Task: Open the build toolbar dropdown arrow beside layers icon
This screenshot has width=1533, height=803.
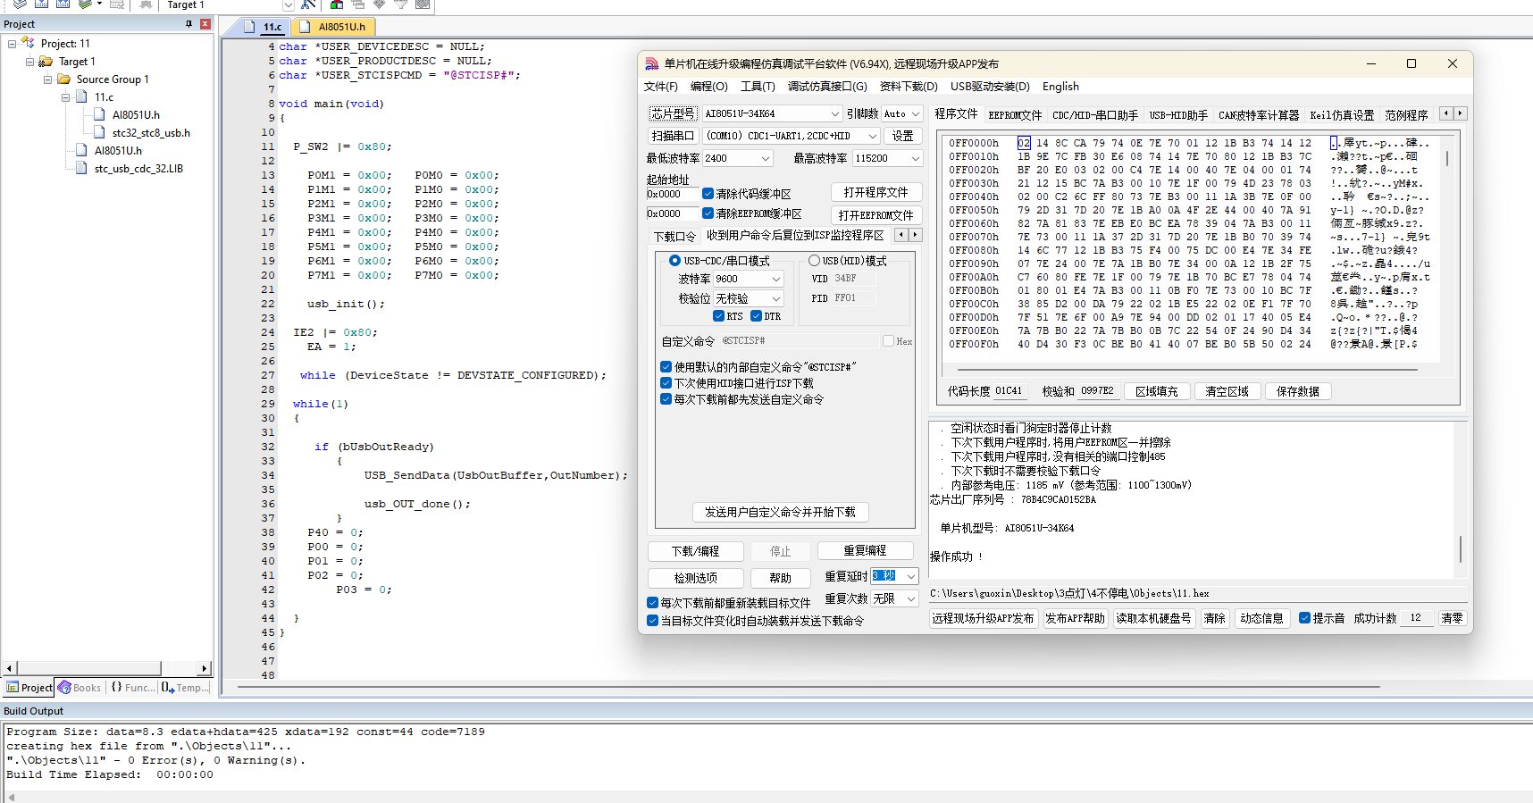Action: point(99,4)
